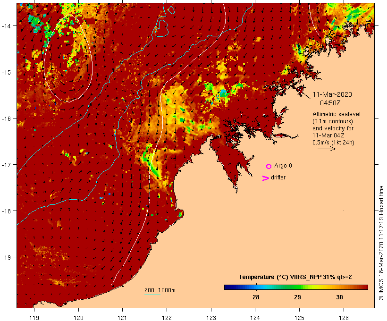Click the 'drifter' legend label
Image resolution: width=387 pixels, height=321 pixels.
point(278,177)
